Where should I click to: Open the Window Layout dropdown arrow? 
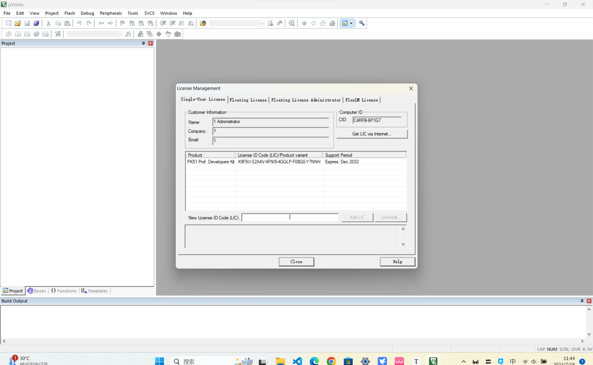[351, 23]
